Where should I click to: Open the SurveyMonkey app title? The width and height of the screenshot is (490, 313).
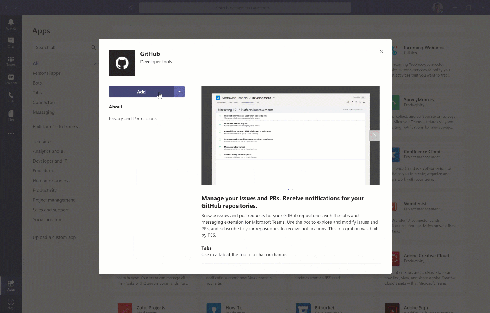[419, 100]
